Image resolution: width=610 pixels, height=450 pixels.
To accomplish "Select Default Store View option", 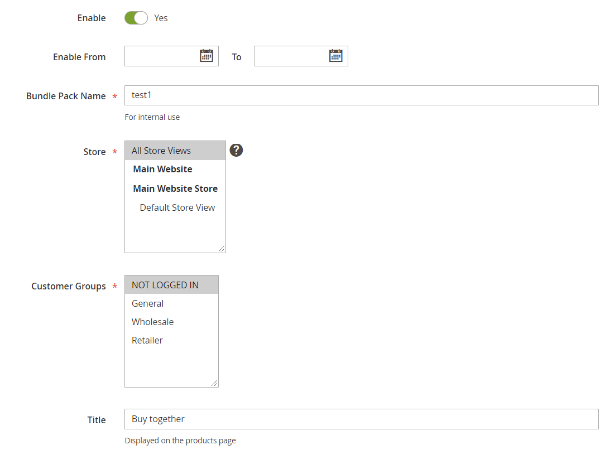I will (x=177, y=207).
